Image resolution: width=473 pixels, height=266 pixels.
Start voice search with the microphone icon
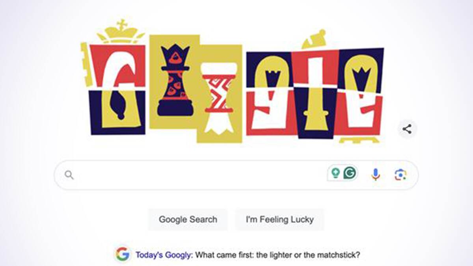pyautogui.click(x=376, y=174)
